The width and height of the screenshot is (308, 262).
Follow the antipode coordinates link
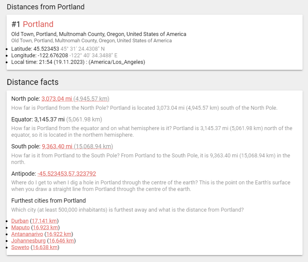(x=67, y=174)
